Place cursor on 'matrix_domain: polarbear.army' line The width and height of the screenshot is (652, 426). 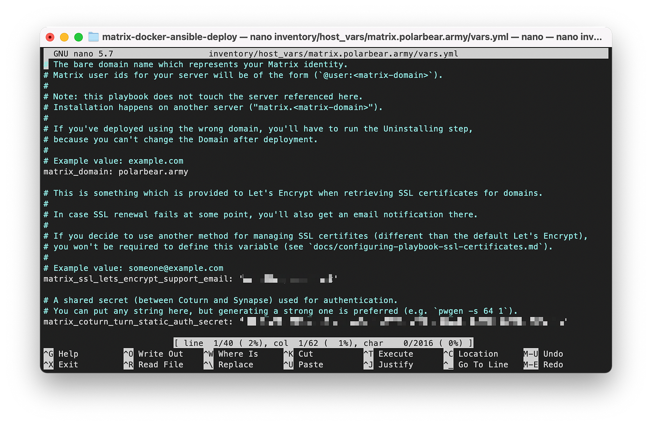[x=116, y=172]
